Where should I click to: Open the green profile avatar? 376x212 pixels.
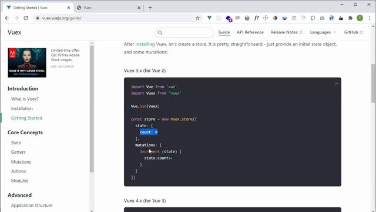(360, 18)
